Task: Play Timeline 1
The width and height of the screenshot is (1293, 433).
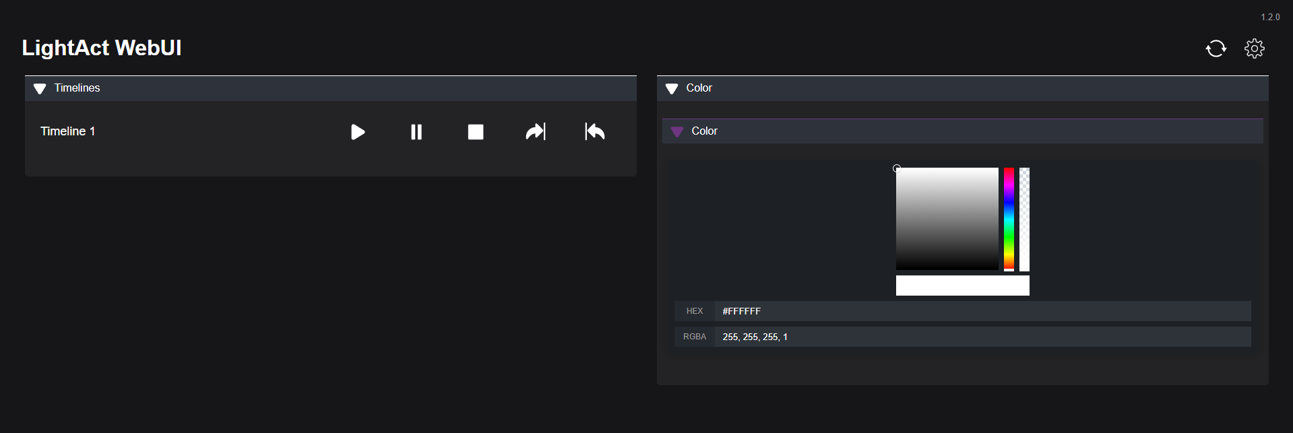Action: [x=358, y=132]
